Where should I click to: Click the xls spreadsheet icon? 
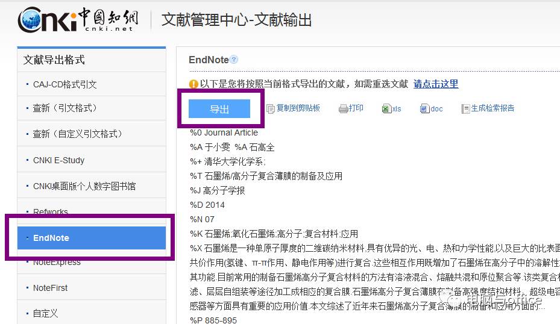[x=386, y=108]
